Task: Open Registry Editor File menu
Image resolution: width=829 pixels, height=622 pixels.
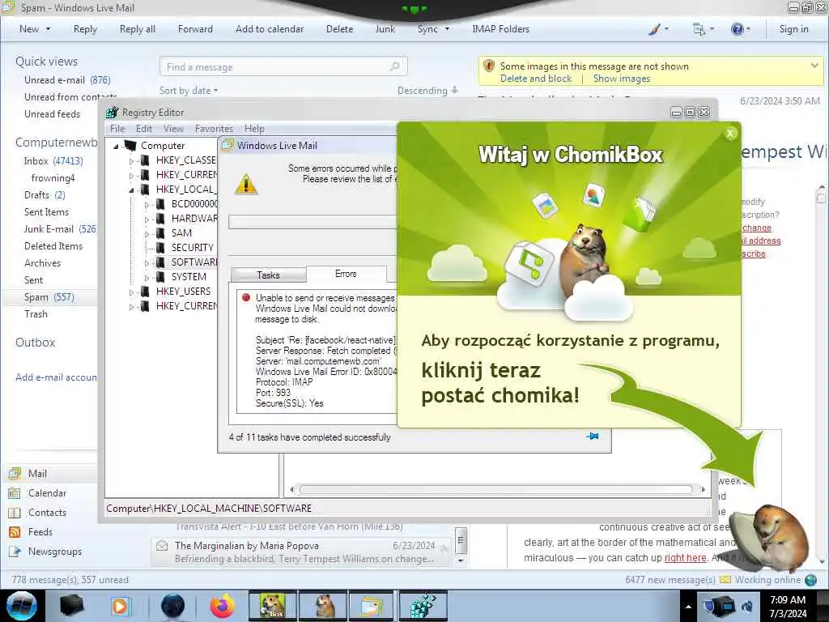Action: tap(117, 129)
